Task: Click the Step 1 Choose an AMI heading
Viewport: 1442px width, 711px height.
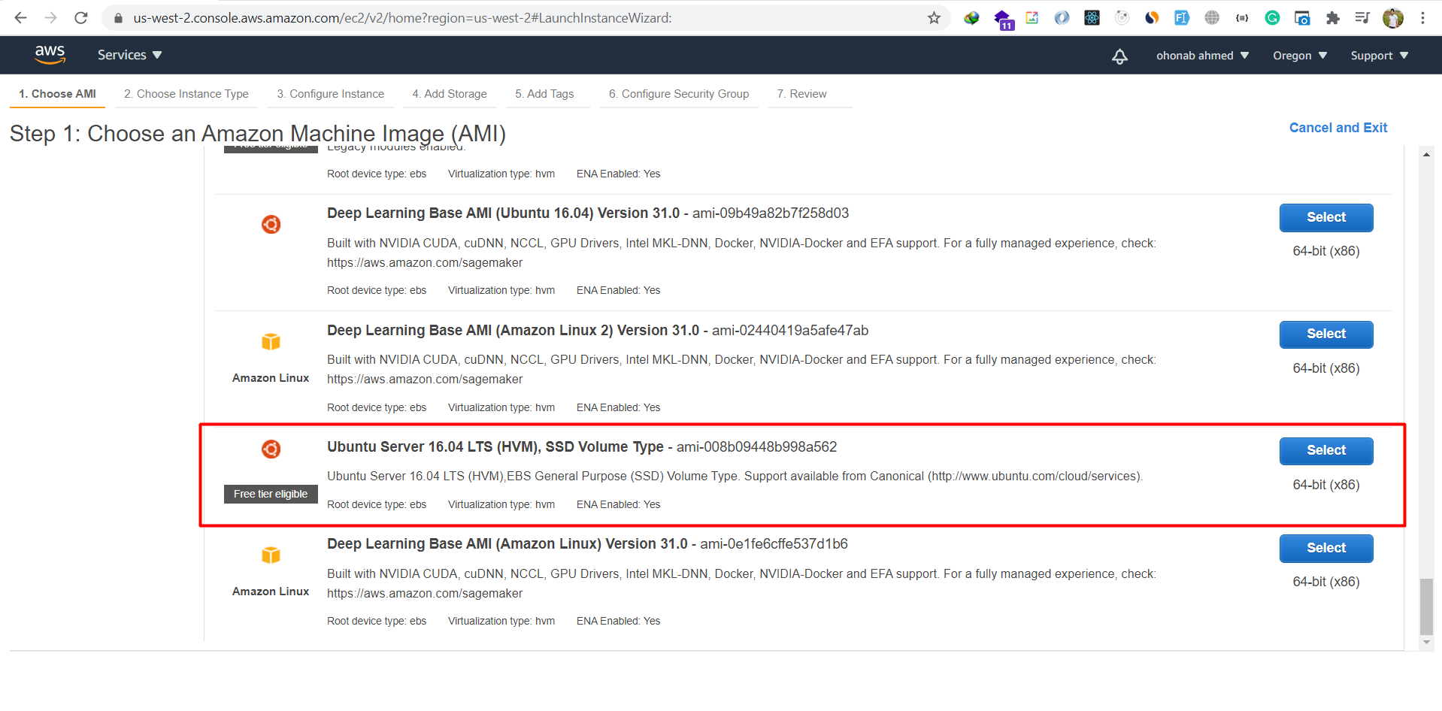Action: (258, 133)
